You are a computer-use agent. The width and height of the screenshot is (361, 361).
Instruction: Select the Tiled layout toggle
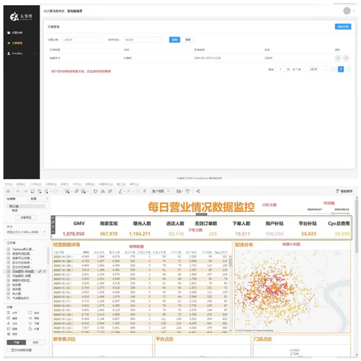coord(17,342)
